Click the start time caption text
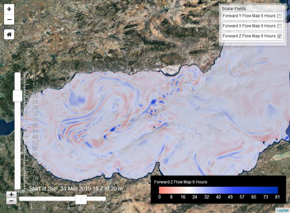 (76, 188)
